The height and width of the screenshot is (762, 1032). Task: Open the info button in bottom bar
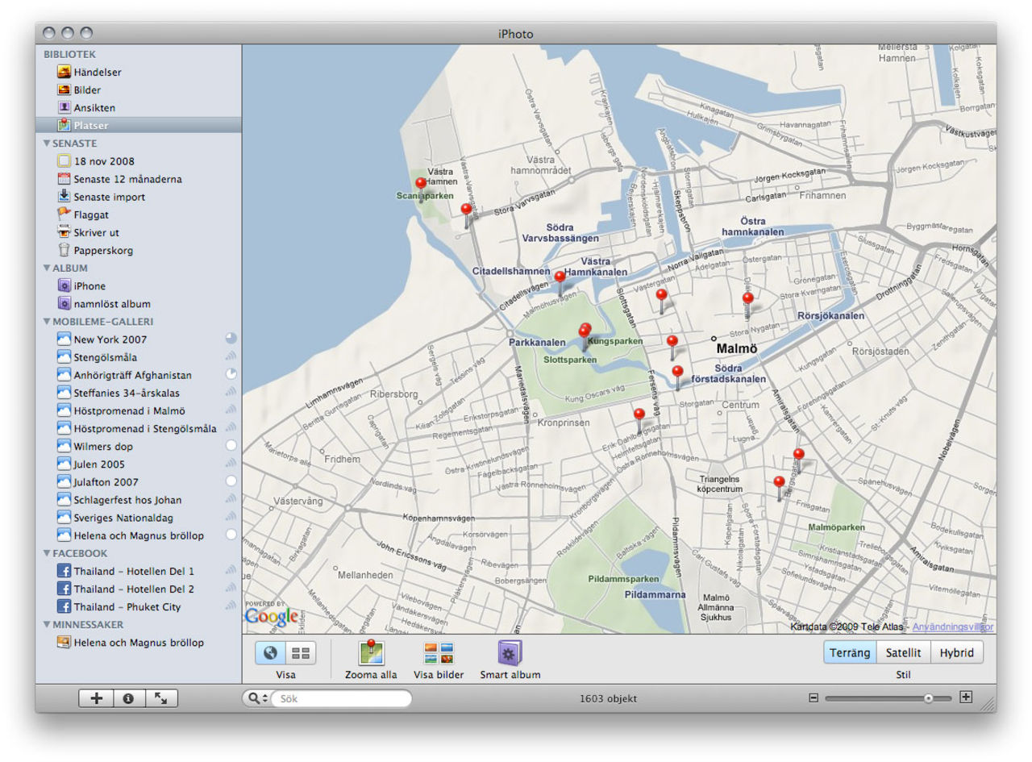(128, 699)
